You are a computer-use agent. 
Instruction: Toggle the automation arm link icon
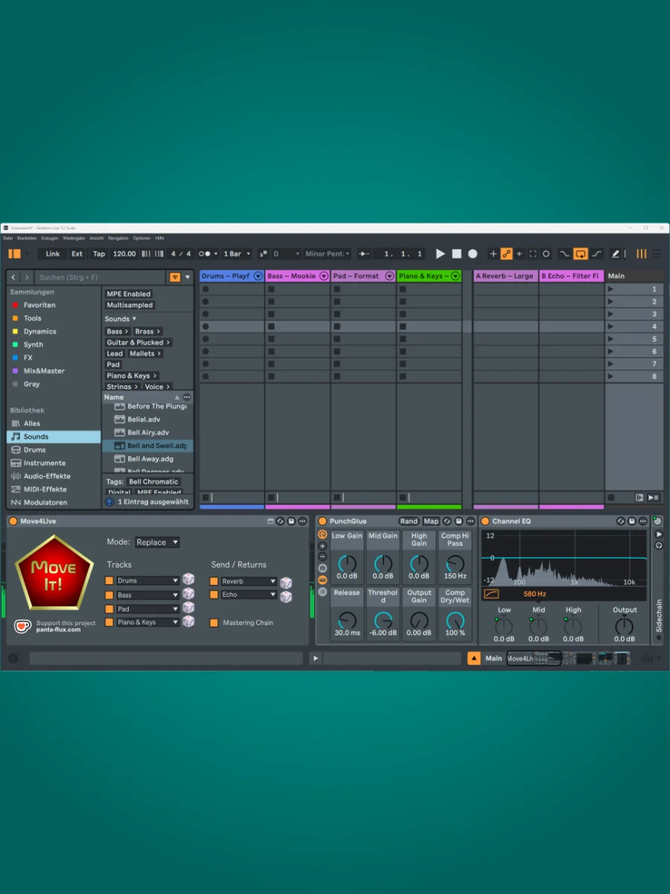coord(506,253)
